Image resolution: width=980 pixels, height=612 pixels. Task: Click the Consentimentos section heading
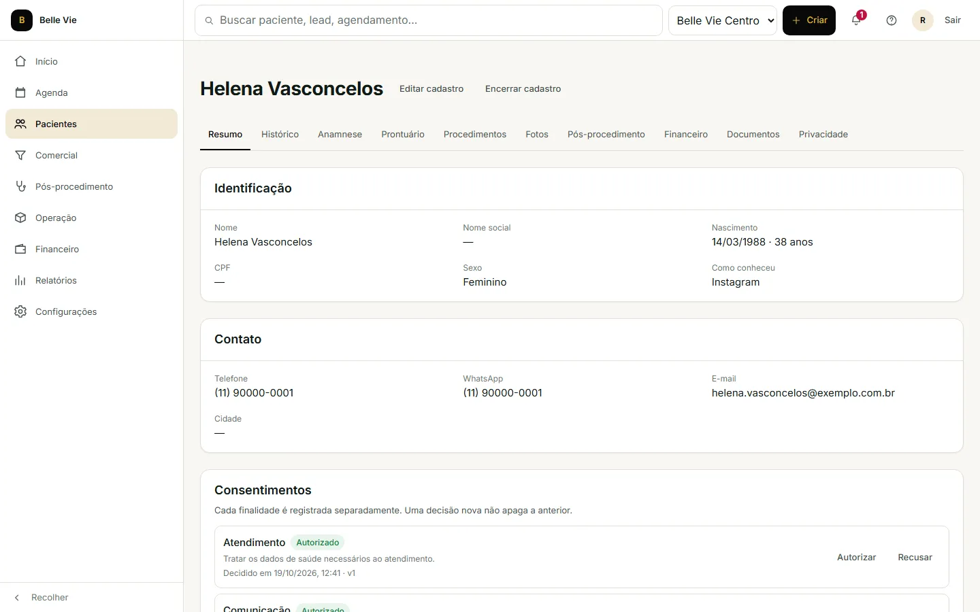(263, 490)
